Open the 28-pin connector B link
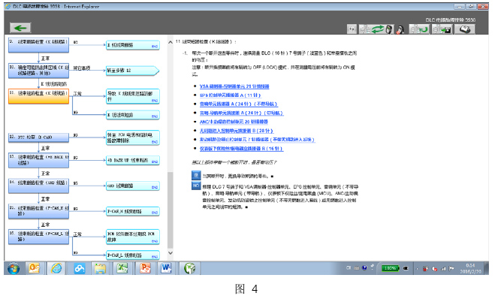This screenshot has height=299, width=495. point(237,131)
